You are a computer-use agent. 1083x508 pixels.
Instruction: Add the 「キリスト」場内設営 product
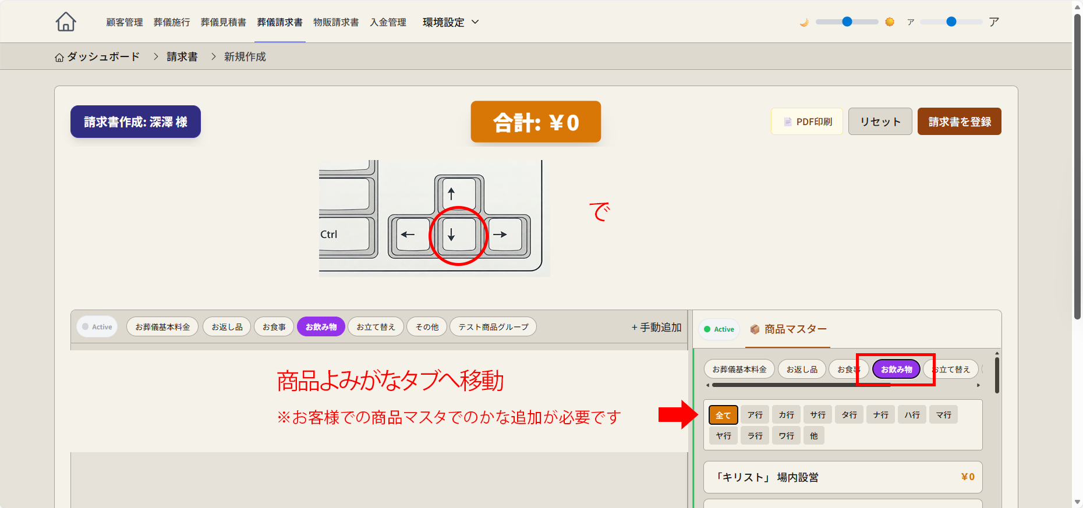click(x=843, y=477)
